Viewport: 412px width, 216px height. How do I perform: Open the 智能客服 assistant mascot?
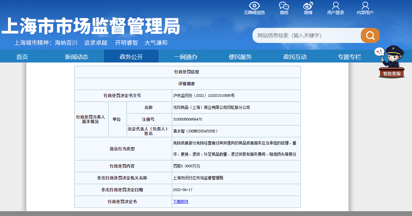pos(391,61)
